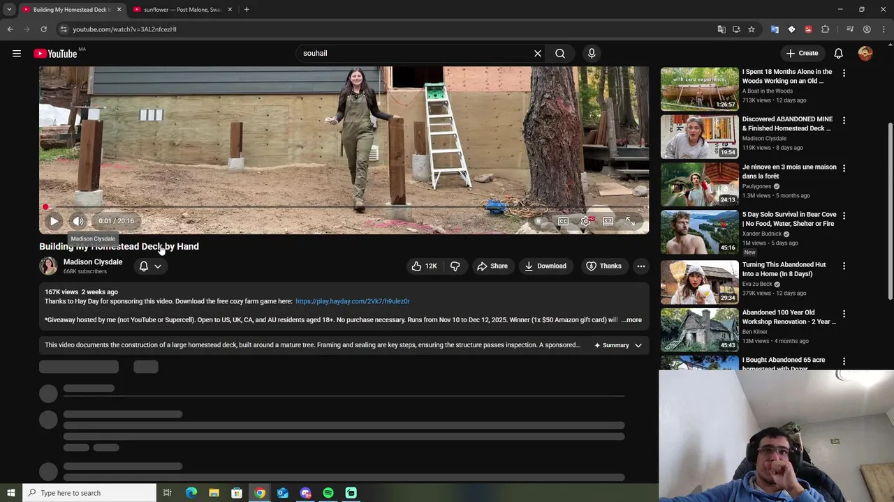Install app icon in address bar
The height and width of the screenshot is (502, 894).
point(736,29)
